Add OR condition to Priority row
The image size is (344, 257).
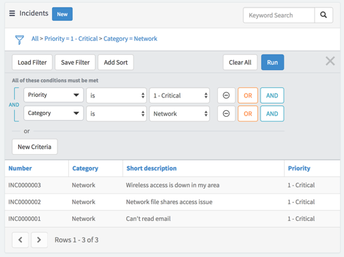pyautogui.click(x=248, y=95)
